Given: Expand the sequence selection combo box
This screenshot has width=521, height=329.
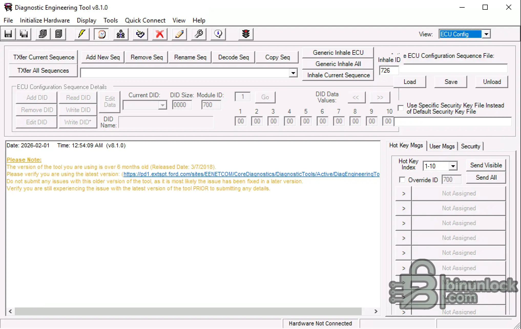Looking at the screenshot, I should pyautogui.click(x=293, y=73).
